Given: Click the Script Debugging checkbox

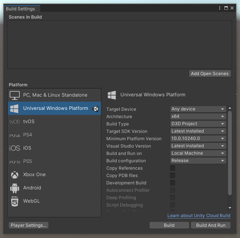Looking at the screenshot, I should pos(172,205).
